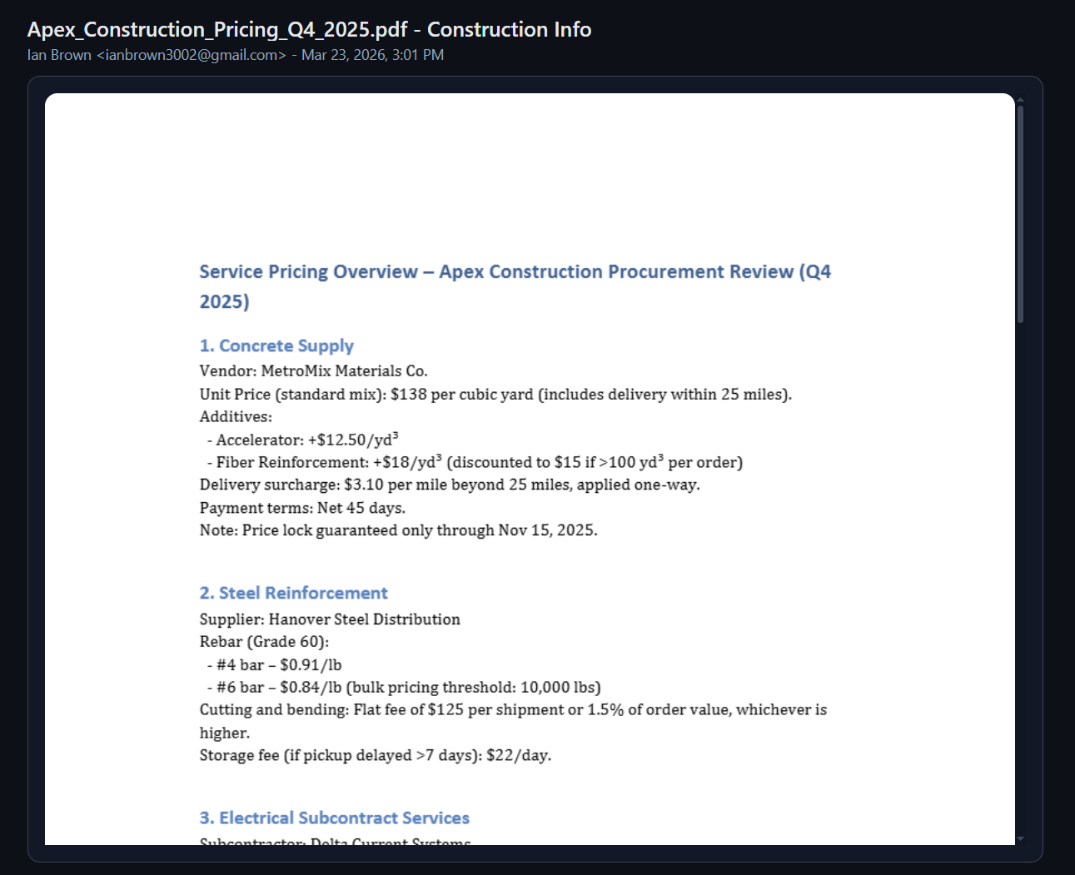This screenshot has width=1075, height=875.
Task: Click the Steel Reinforcement section heading
Action: click(293, 593)
